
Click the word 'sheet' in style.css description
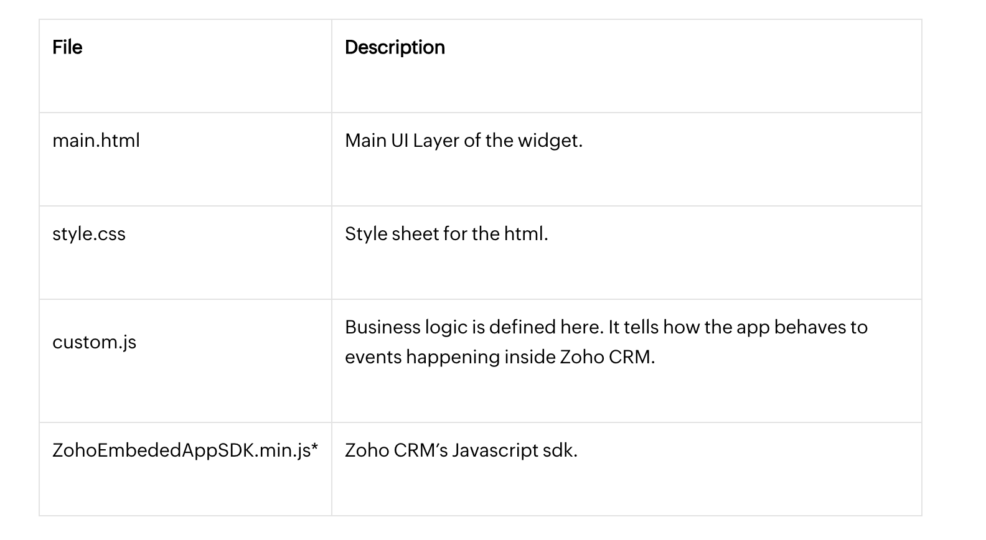pyautogui.click(x=415, y=234)
